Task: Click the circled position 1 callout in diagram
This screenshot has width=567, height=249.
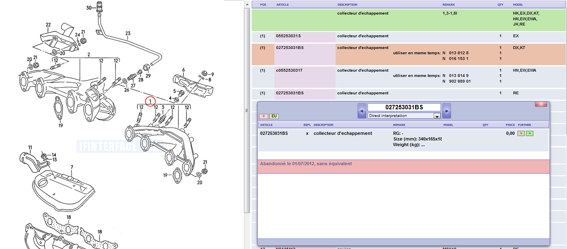Action: [150, 101]
